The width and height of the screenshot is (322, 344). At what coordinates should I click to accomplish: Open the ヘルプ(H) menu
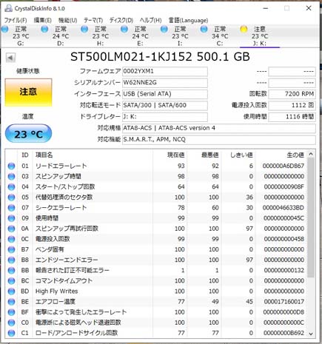[x=150, y=20]
